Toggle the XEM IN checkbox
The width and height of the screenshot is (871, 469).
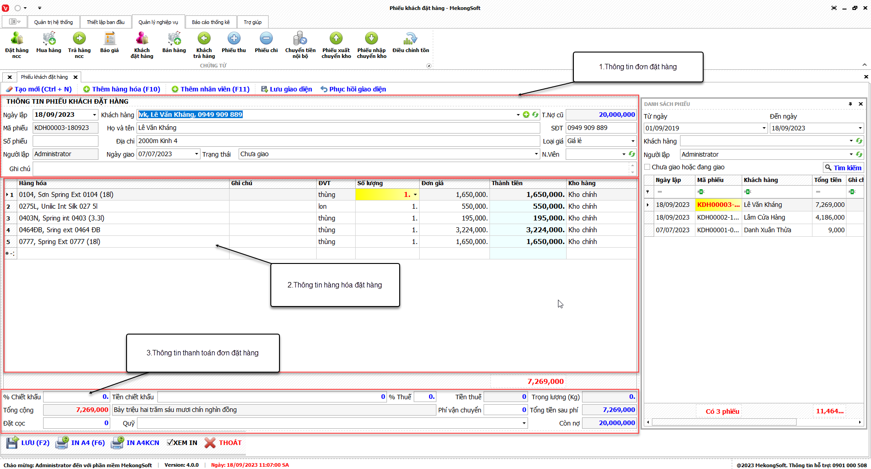170,443
